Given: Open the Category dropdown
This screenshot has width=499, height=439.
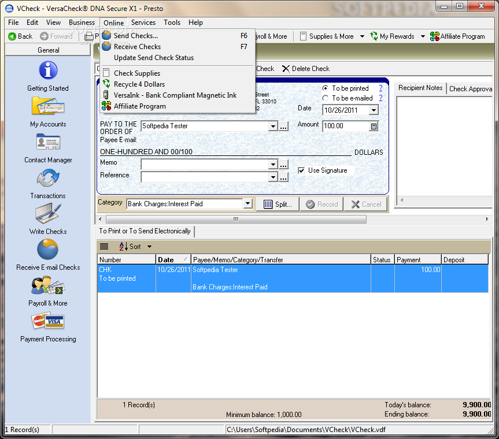Looking at the screenshot, I should [x=248, y=203].
